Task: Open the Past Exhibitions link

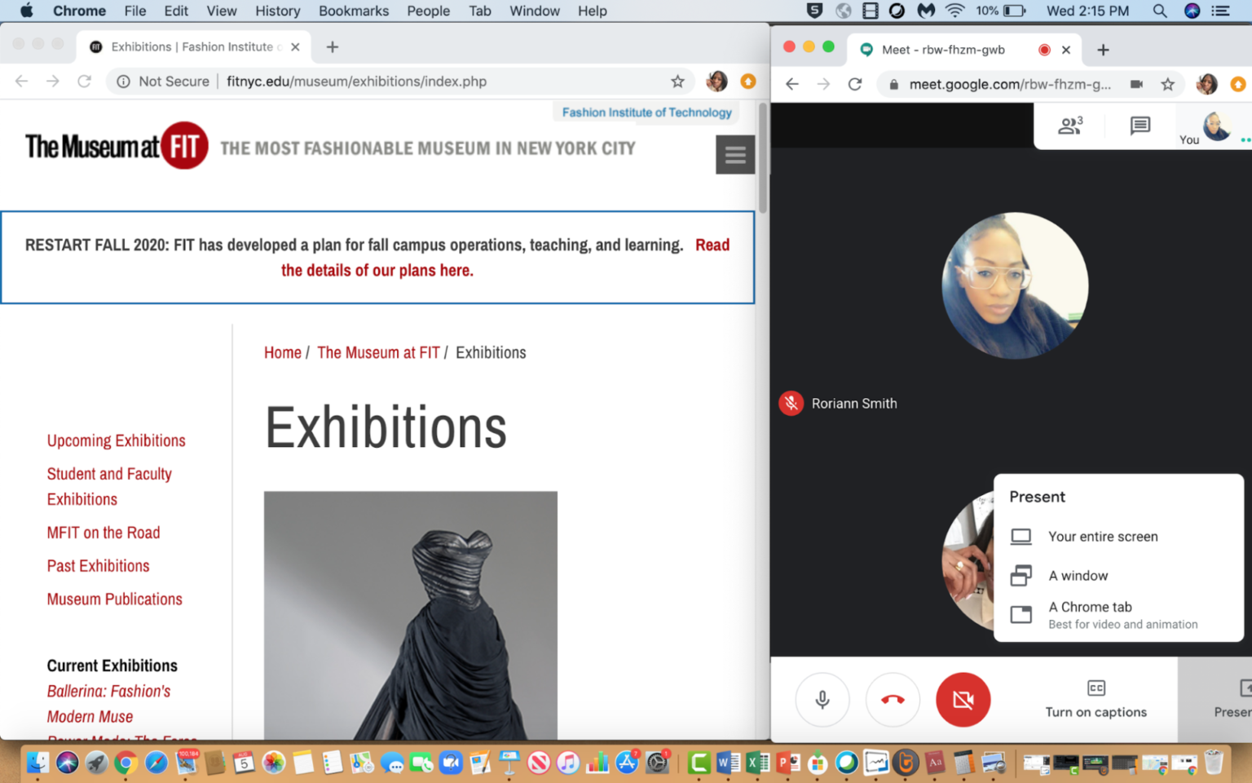Action: point(98,566)
